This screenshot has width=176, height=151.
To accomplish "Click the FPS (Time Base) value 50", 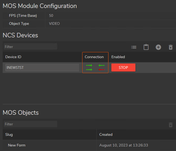I will click(51, 15).
